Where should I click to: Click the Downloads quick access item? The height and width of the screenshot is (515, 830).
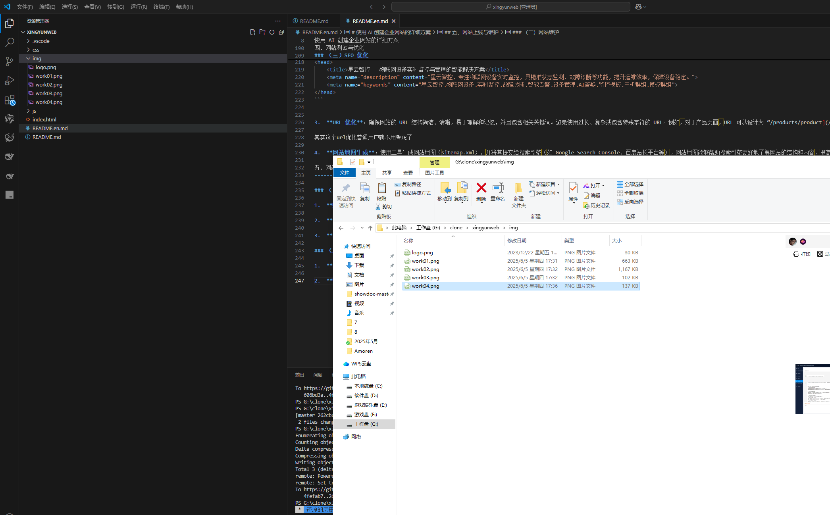(359, 265)
